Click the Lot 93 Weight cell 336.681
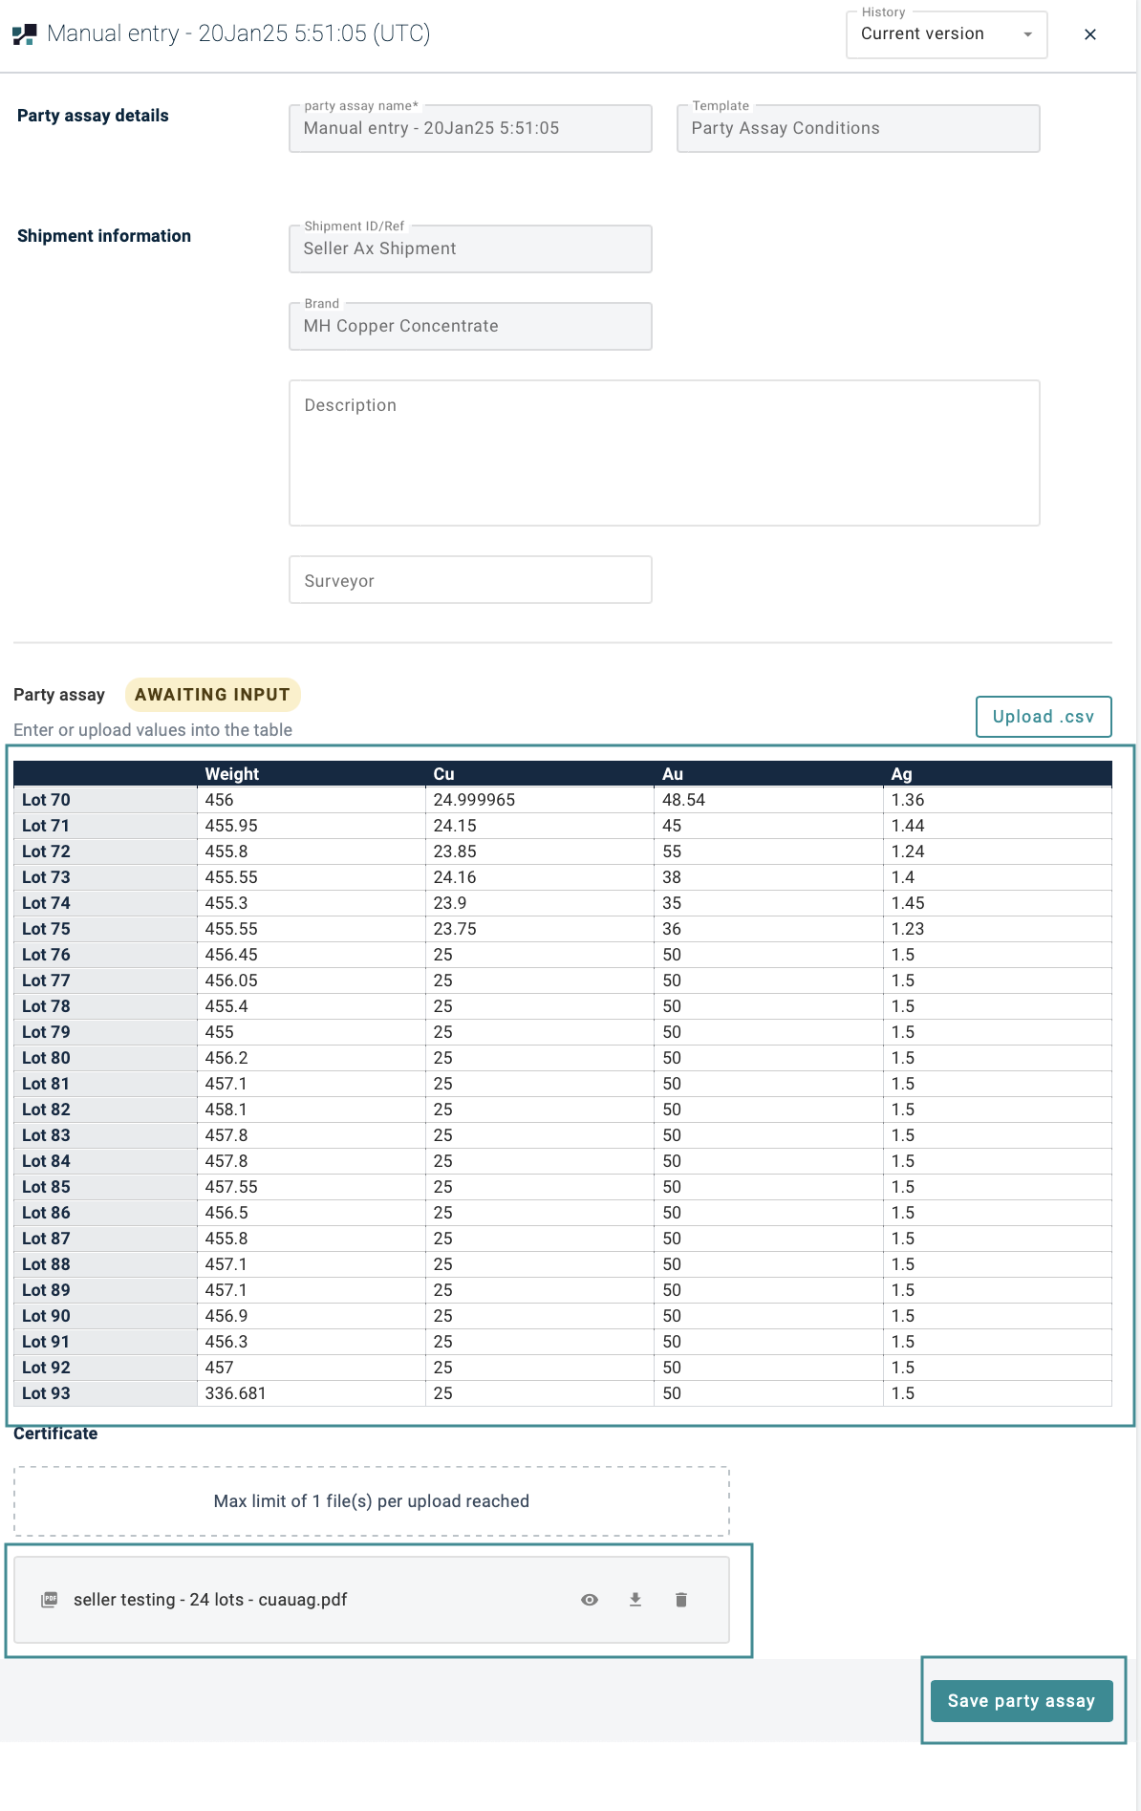The height and width of the screenshot is (1811, 1141). click(x=311, y=1393)
